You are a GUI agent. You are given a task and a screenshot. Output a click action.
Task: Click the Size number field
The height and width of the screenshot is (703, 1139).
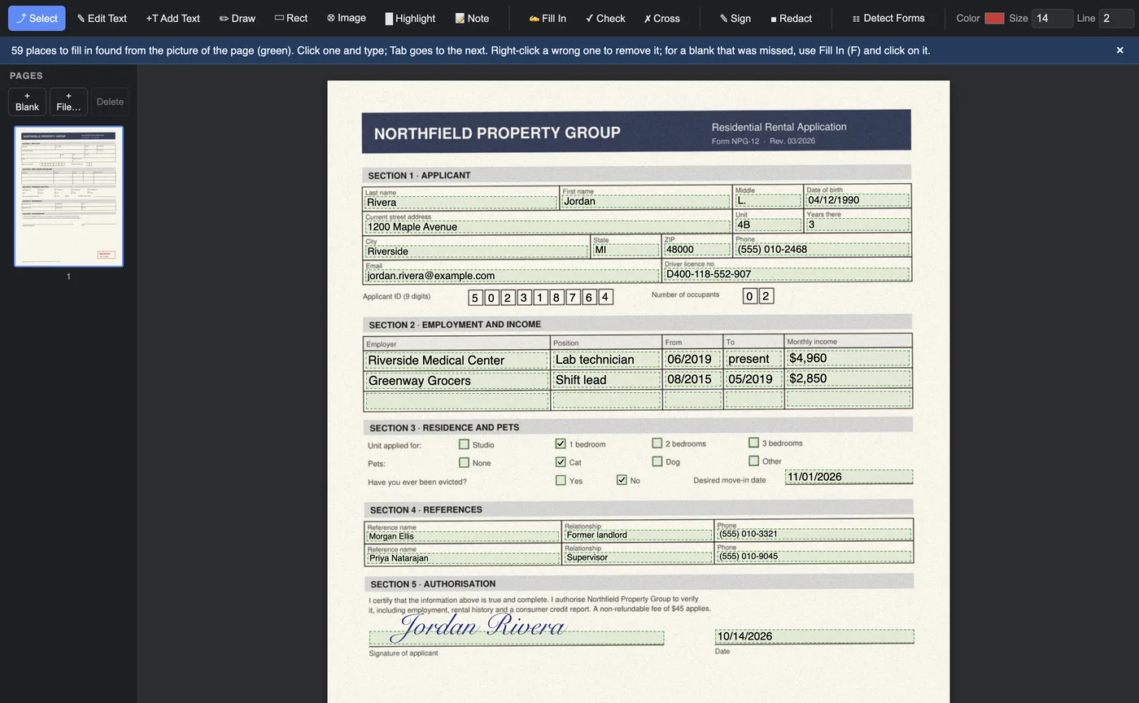pyautogui.click(x=1052, y=18)
